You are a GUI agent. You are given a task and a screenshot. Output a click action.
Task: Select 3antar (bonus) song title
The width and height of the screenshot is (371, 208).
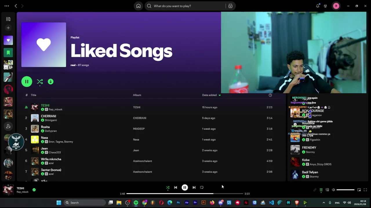(51, 170)
